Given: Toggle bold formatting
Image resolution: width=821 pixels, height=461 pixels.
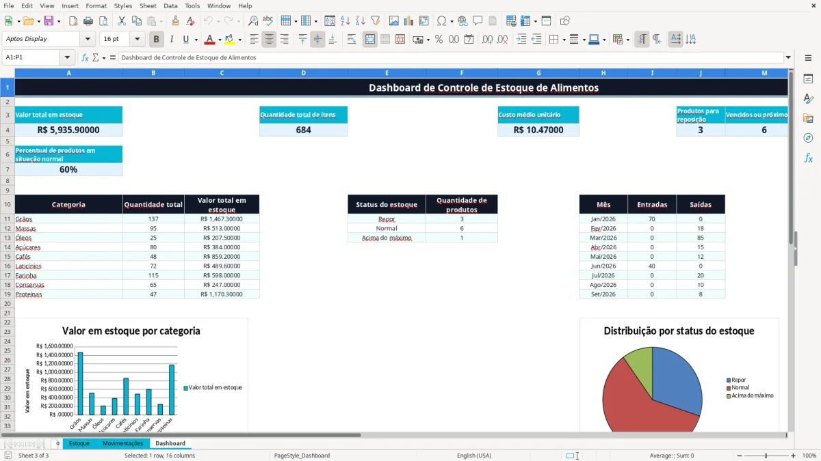Looking at the screenshot, I should (157, 40).
